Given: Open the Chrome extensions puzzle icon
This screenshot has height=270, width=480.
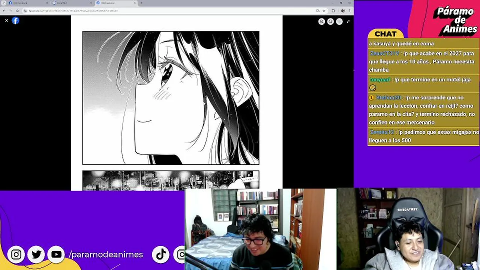Looking at the screenshot, I should pos(333,11).
